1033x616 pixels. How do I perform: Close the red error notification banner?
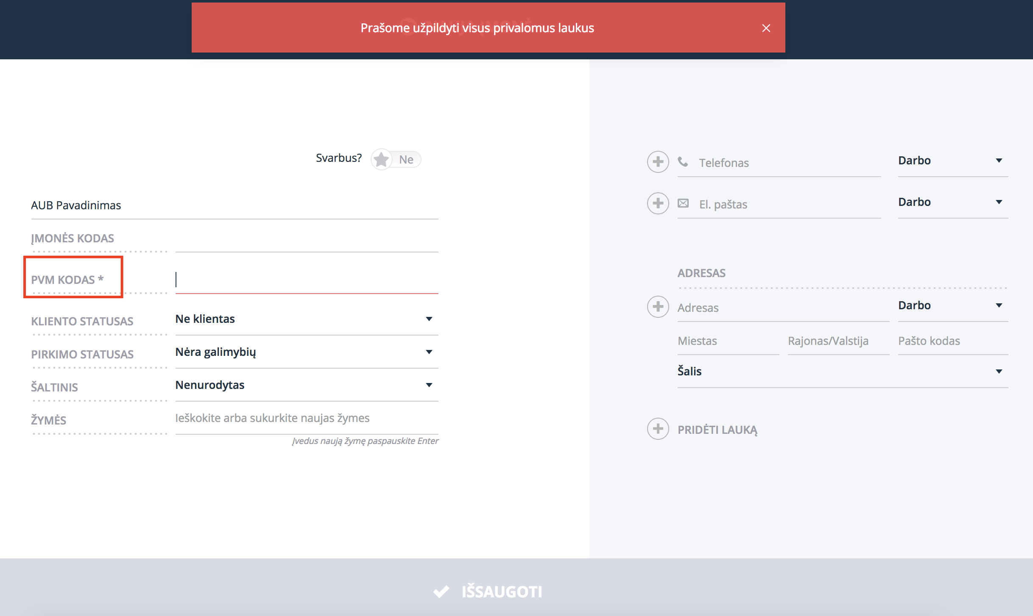(x=766, y=28)
